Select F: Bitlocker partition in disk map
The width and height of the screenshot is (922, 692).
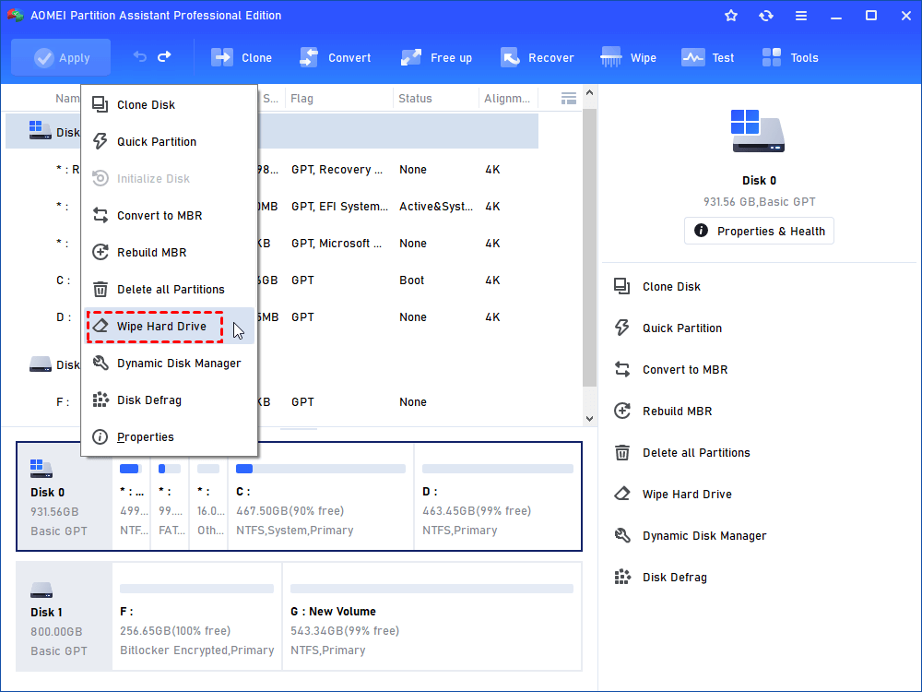197,616
